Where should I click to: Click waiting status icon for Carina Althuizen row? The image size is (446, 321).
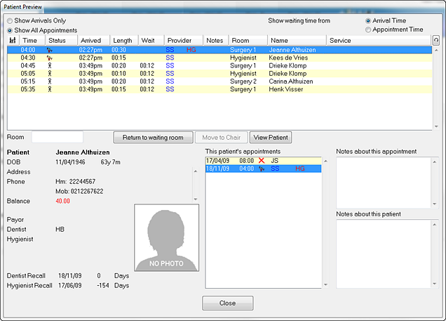(x=49, y=81)
